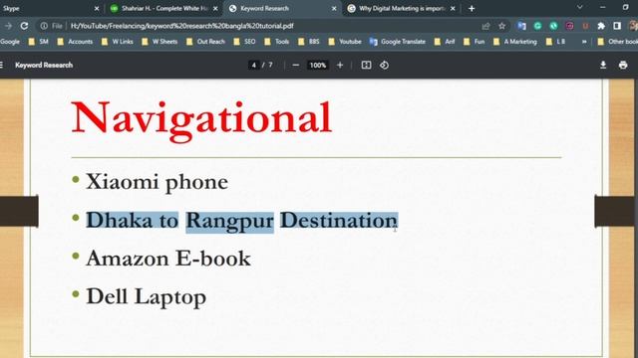
Task: Open the Extensions puzzle menu
Action: [601, 26]
